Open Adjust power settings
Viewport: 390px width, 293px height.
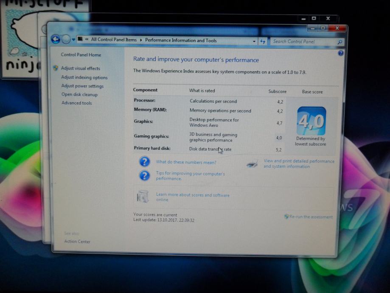pos(82,86)
